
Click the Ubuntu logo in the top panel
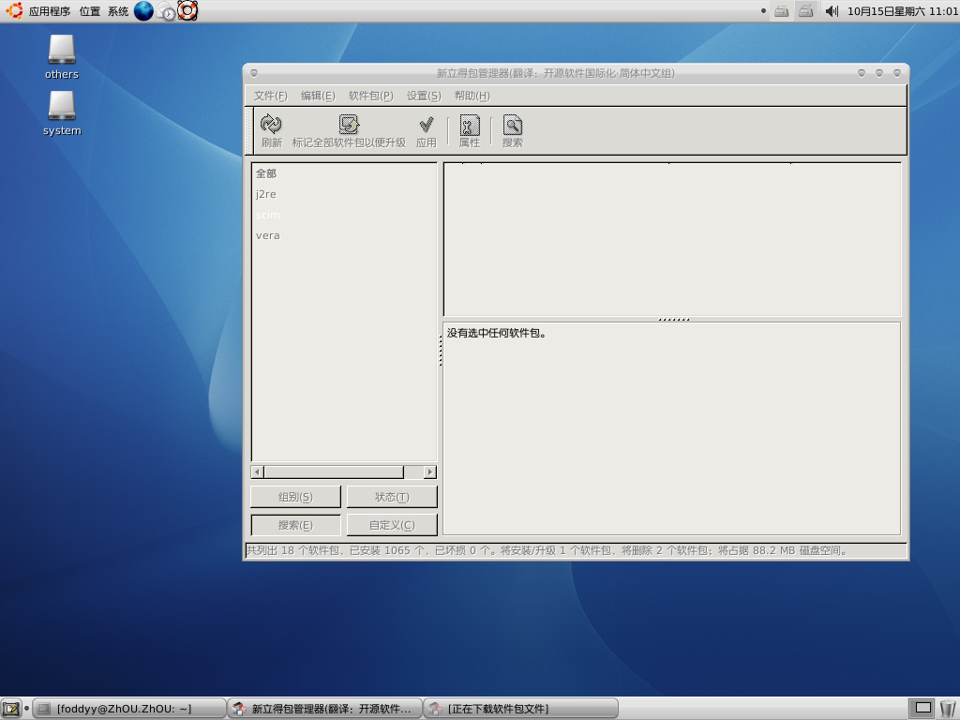13,10
